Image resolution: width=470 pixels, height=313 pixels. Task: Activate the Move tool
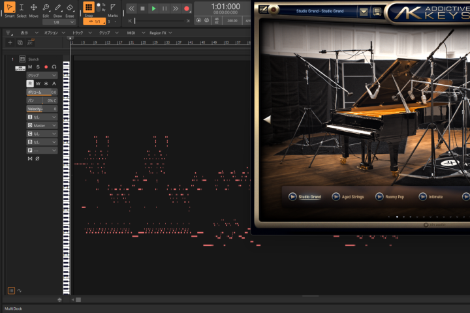33,10
